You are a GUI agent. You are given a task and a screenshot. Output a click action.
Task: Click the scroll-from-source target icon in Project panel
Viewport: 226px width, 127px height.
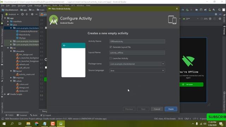coord(22,14)
